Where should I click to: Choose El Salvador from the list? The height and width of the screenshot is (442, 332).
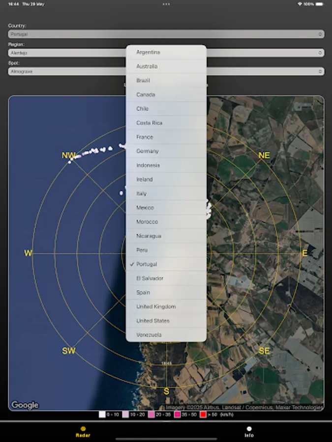pyautogui.click(x=166, y=278)
